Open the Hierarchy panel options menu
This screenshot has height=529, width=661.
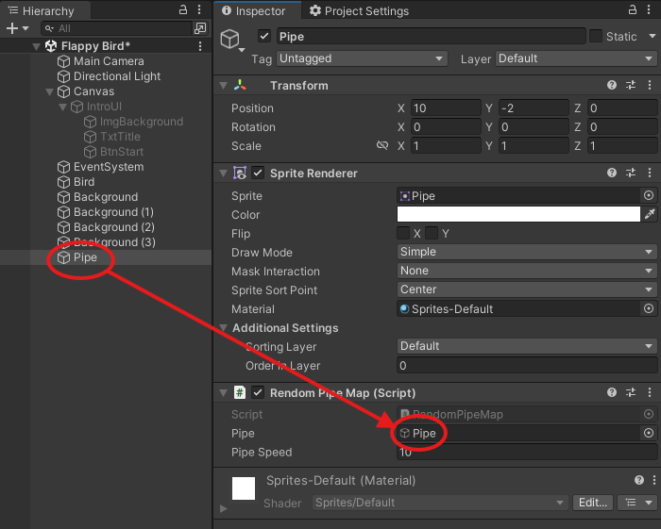(x=199, y=10)
